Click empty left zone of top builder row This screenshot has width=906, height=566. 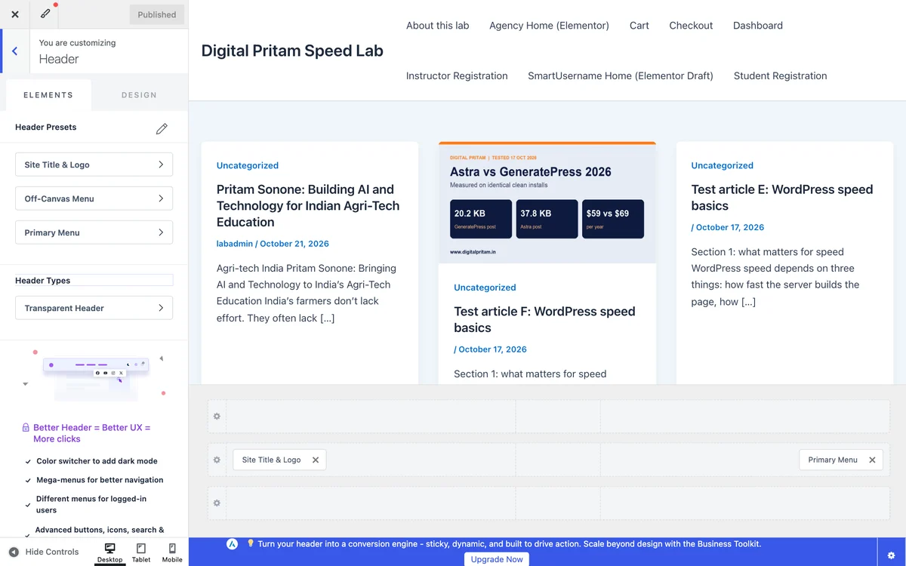[371, 417]
